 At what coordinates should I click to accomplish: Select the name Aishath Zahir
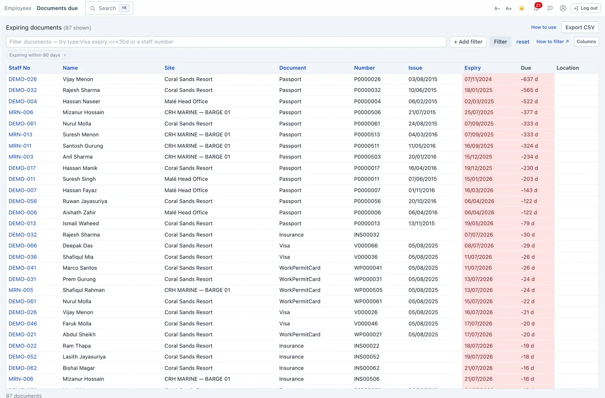pyautogui.click(x=79, y=212)
